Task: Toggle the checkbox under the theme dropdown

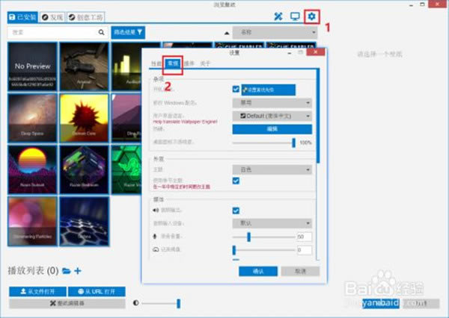Action: click(x=236, y=181)
